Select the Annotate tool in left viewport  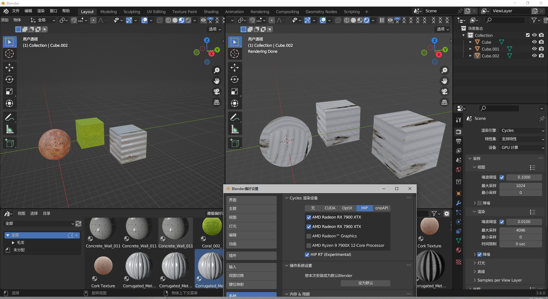point(9,117)
